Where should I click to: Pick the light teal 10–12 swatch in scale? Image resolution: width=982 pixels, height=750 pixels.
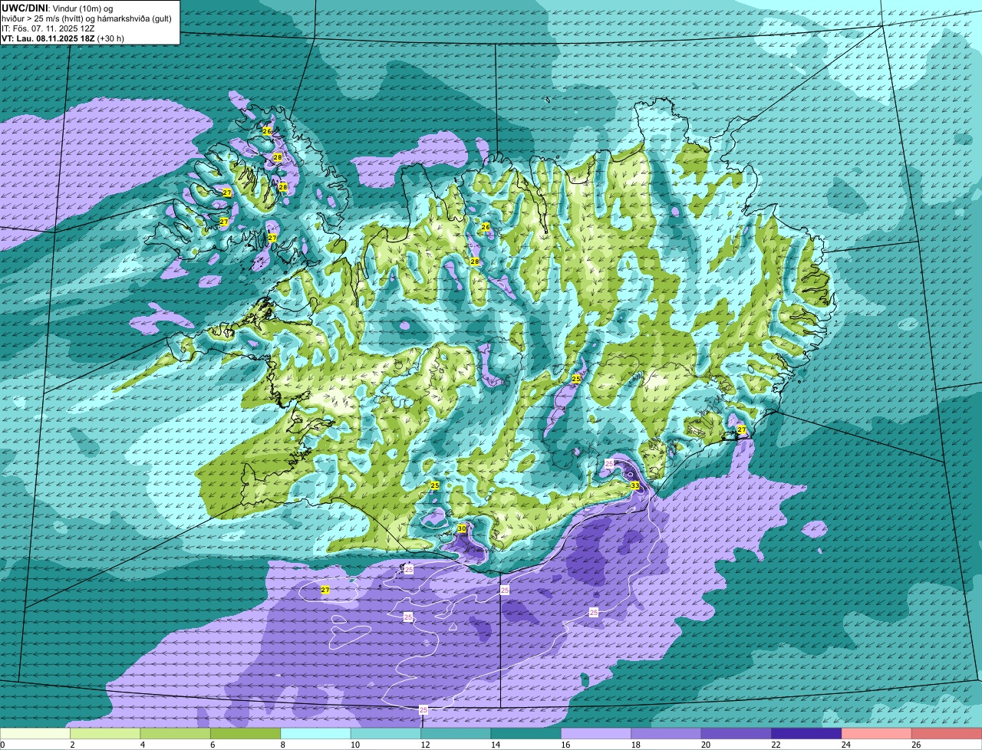[x=386, y=734]
